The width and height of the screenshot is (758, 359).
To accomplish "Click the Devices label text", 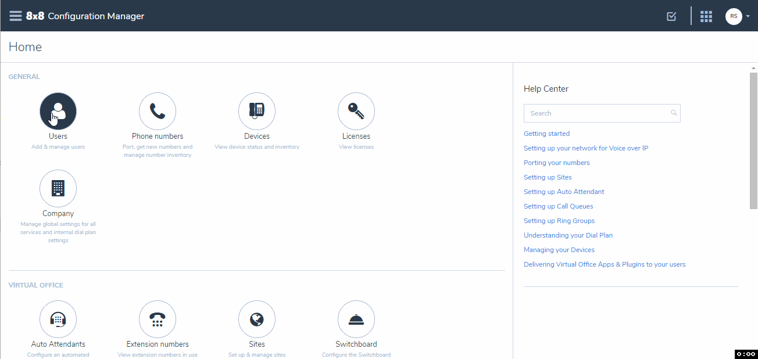I will [x=257, y=137].
